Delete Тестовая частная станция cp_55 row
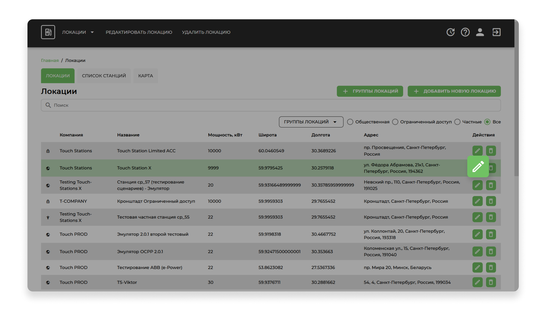 pyautogui.click(x=491, y=217)
